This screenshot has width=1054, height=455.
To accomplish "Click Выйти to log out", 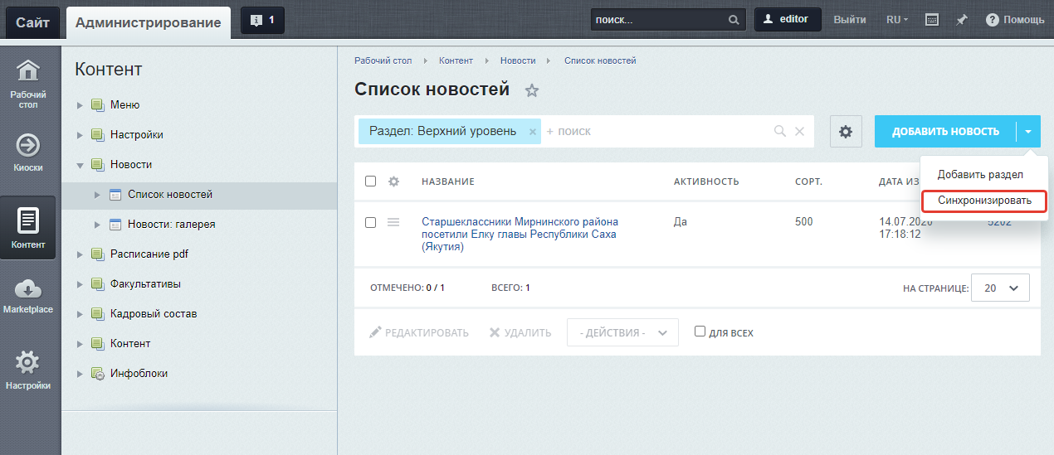I will [x=850, y=20].
